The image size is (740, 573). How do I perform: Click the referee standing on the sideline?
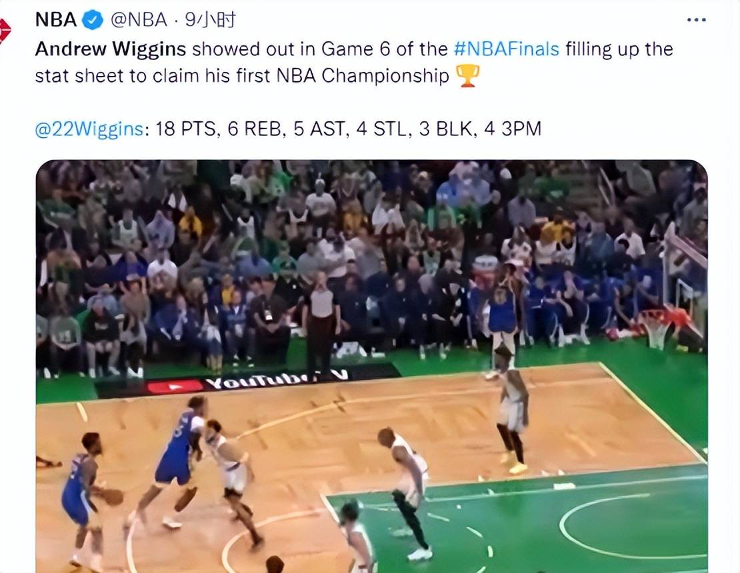(321, 325)
